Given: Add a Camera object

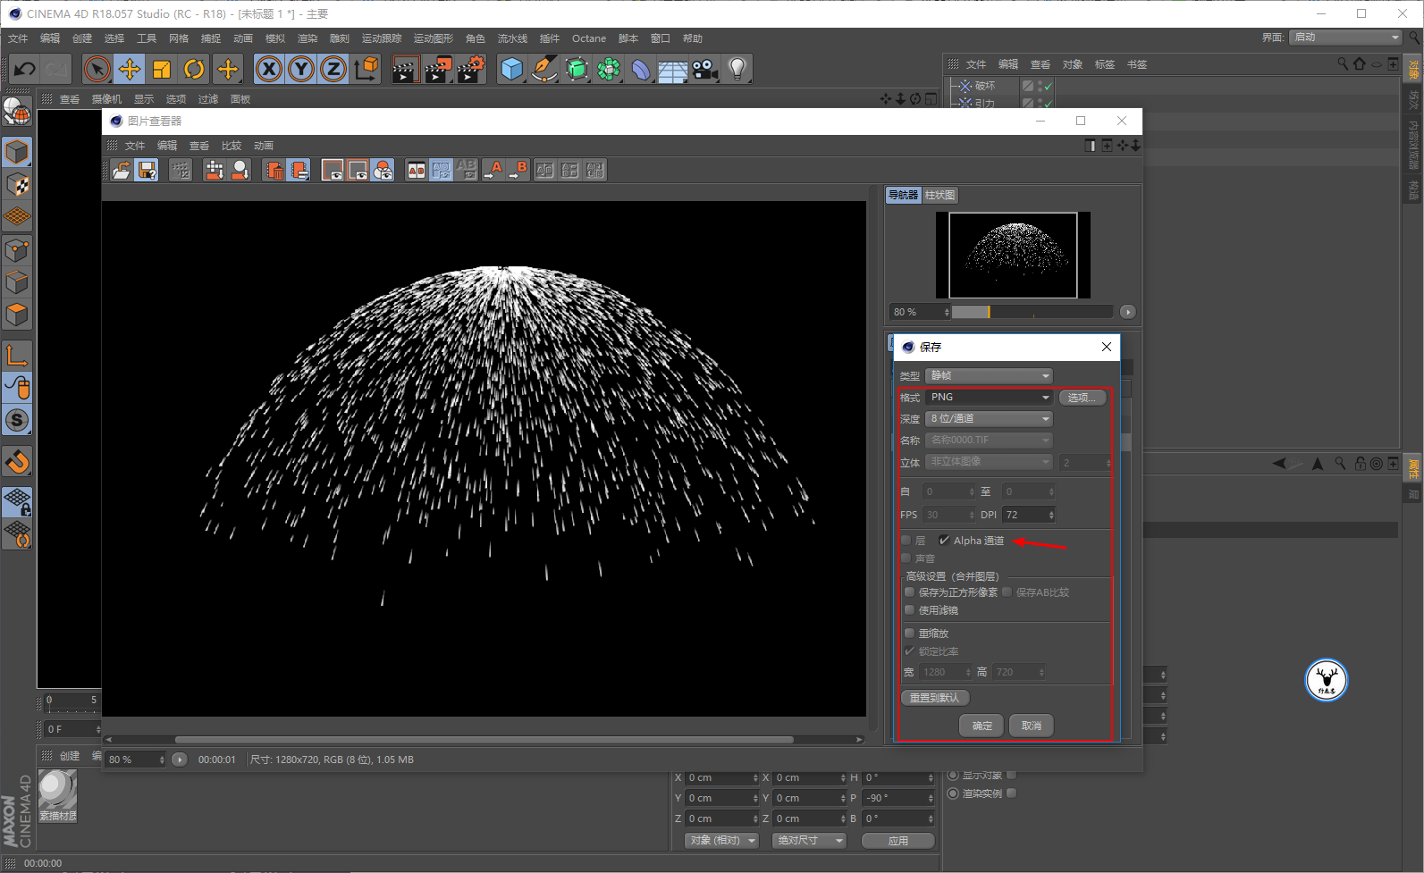Looking at the screenshot, I should (705, 69).
